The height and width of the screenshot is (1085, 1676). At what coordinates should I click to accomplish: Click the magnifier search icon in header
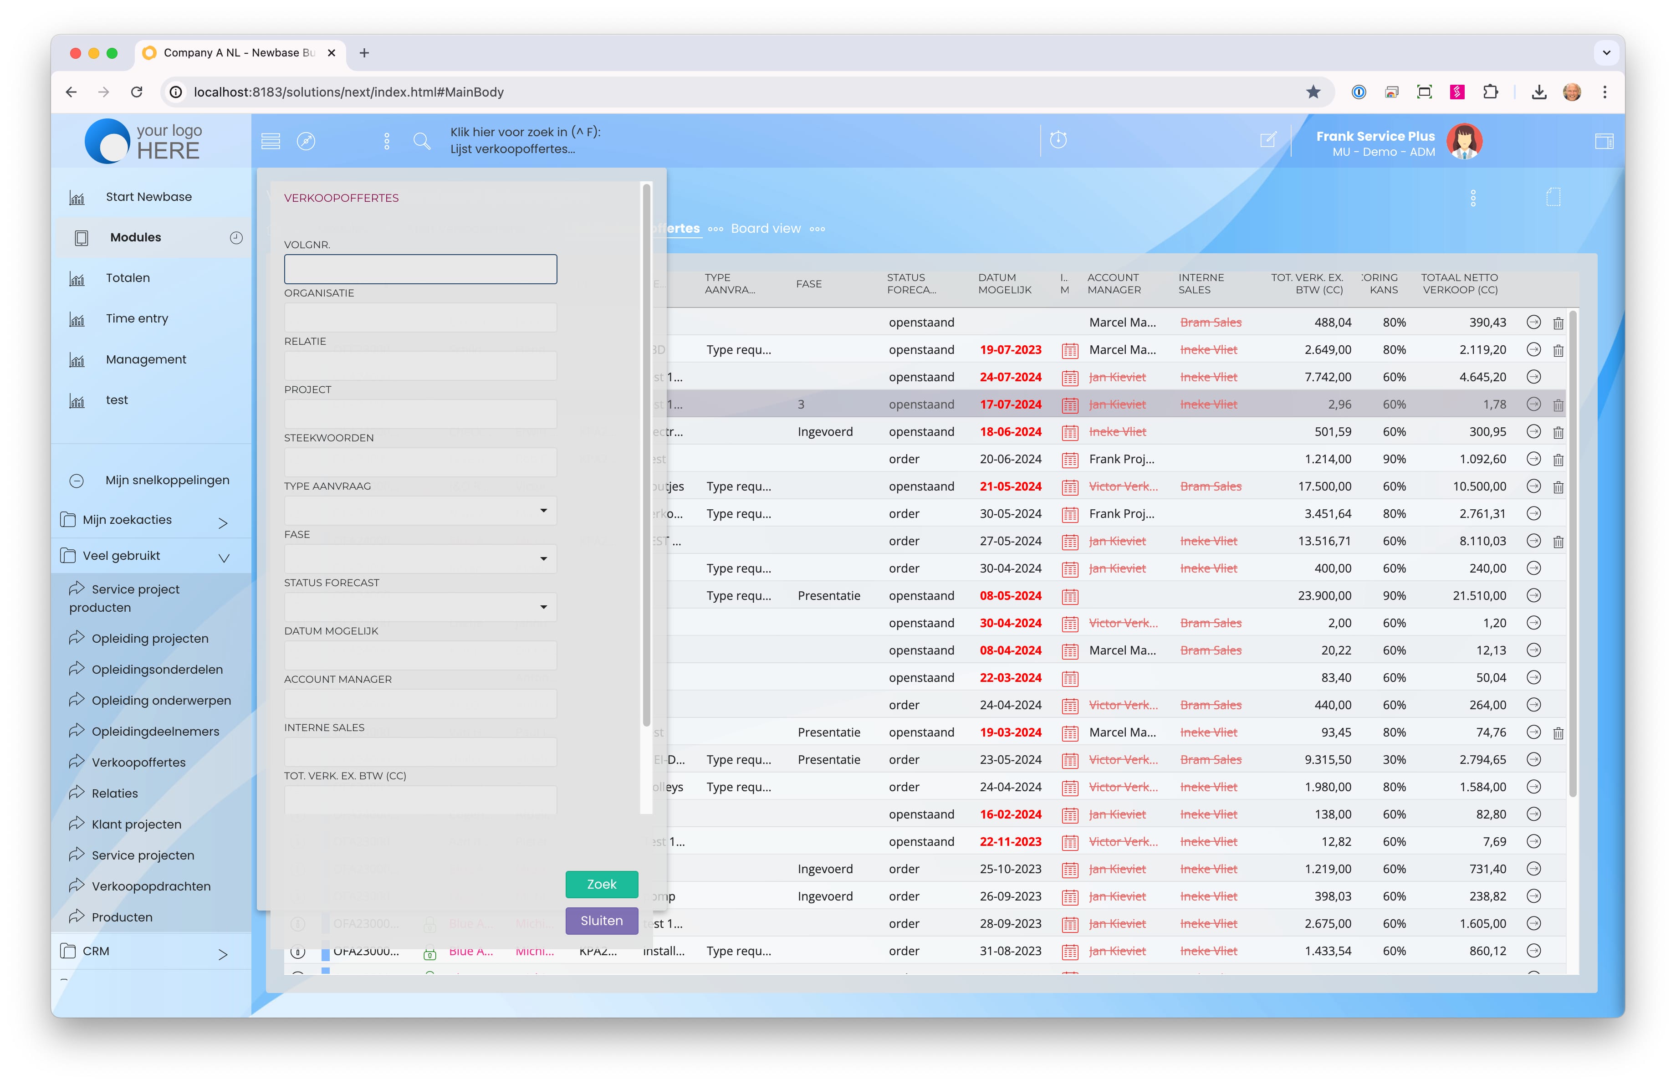coord(422,141)
